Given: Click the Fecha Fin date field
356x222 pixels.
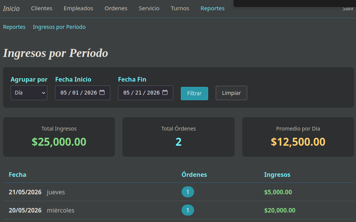Looking at the screenshot, I should [146, 93].
